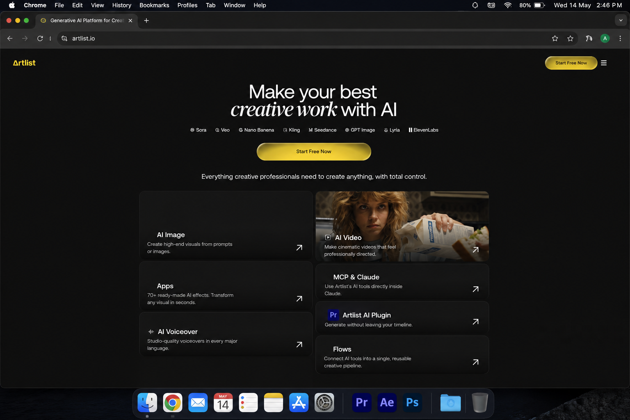The height and width of the screenshot is (420, 630).
Task: Open the AI Image card
Action: (226, 225)
